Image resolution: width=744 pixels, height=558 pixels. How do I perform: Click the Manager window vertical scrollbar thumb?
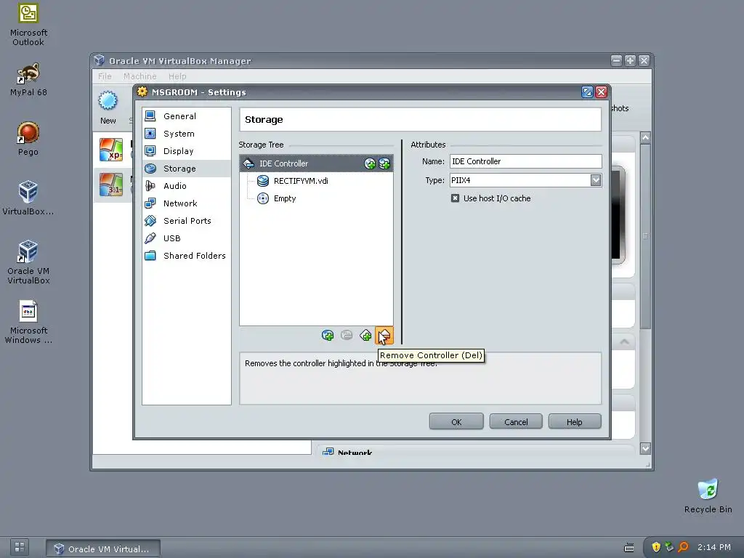point(645,236)
